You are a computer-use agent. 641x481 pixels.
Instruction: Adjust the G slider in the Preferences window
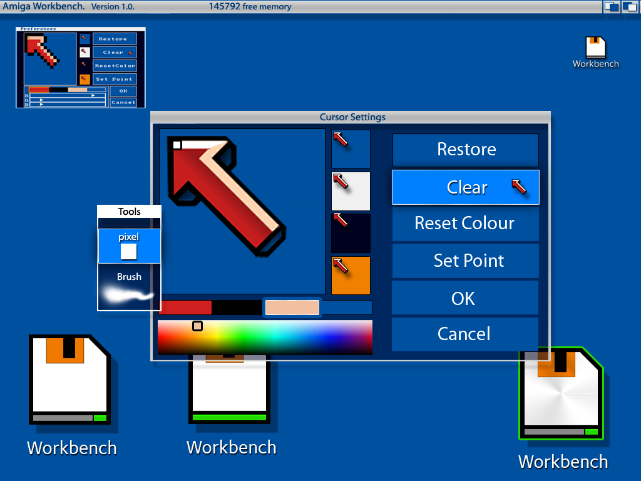(x=68, y=100)
